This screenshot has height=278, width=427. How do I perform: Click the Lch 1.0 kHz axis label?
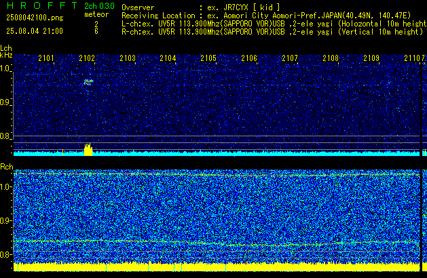coord(5,68)
